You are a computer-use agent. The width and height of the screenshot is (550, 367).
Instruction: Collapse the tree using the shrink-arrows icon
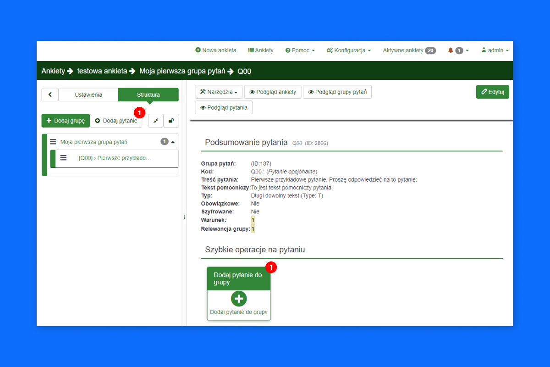(x=155, y=121)
